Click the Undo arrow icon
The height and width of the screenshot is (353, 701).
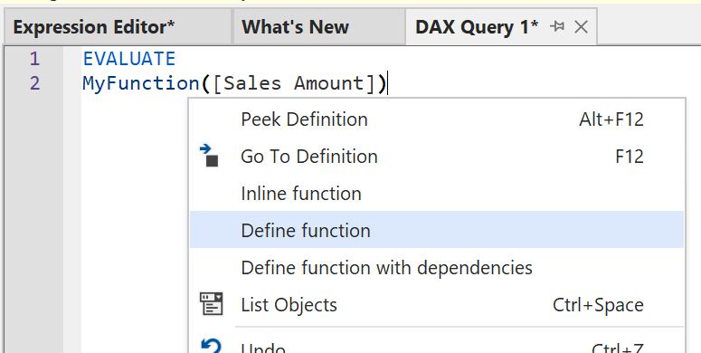[x=211, y=347]
